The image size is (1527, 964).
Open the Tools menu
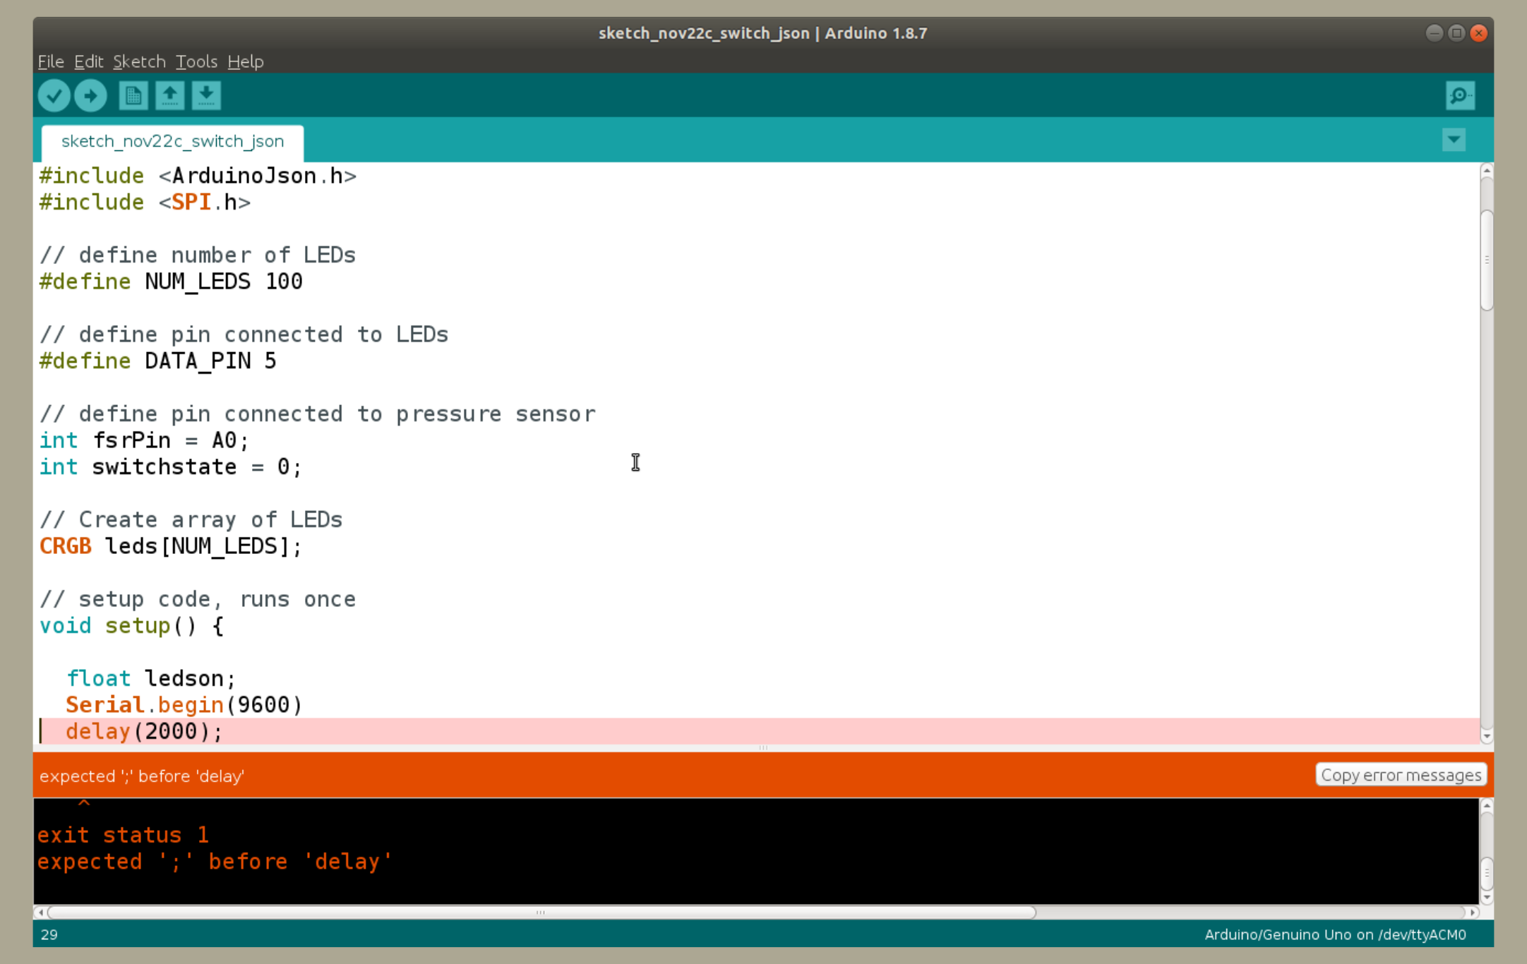(x=196, y=61)
